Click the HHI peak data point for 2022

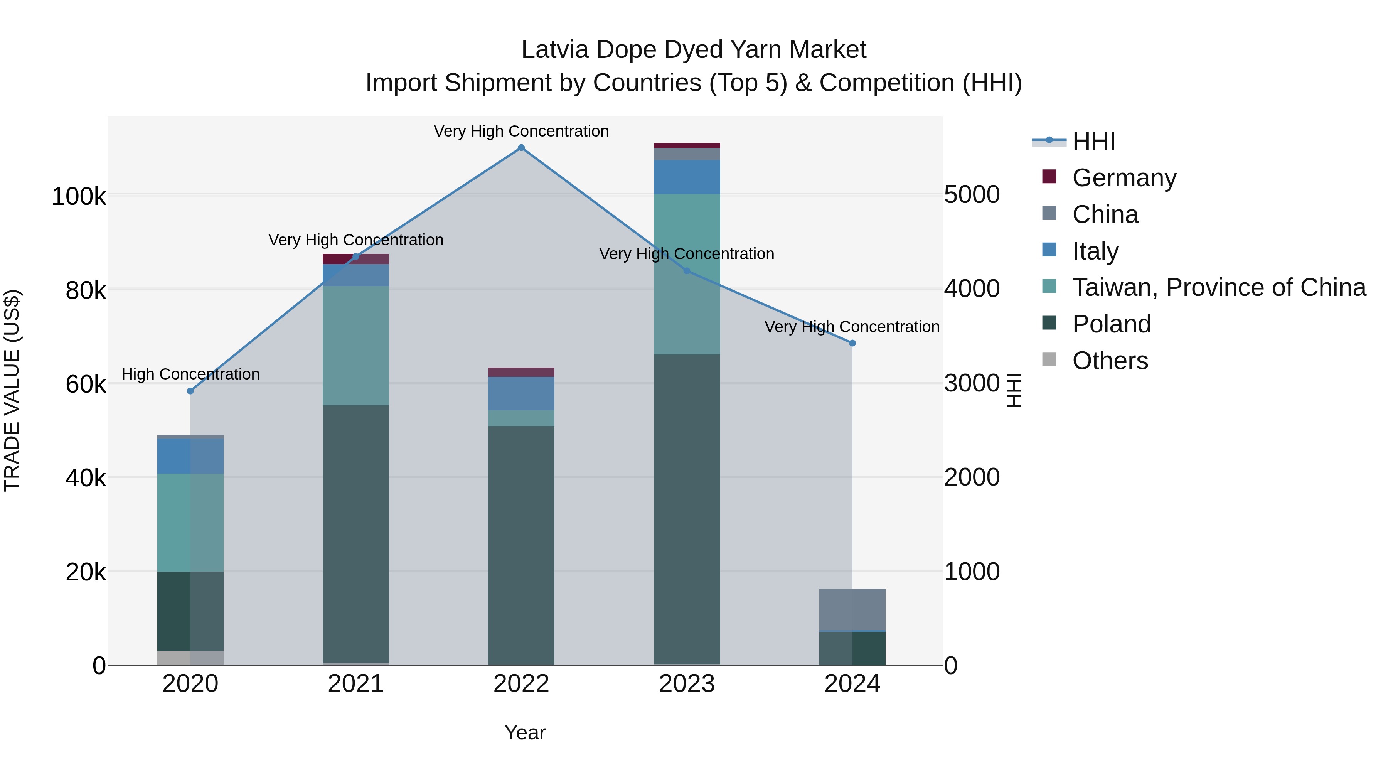[521, 148]
